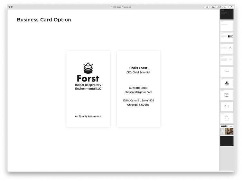Click the Business Card Option heading
Viewport: 242px width, 181px height.
click(44, 20)
